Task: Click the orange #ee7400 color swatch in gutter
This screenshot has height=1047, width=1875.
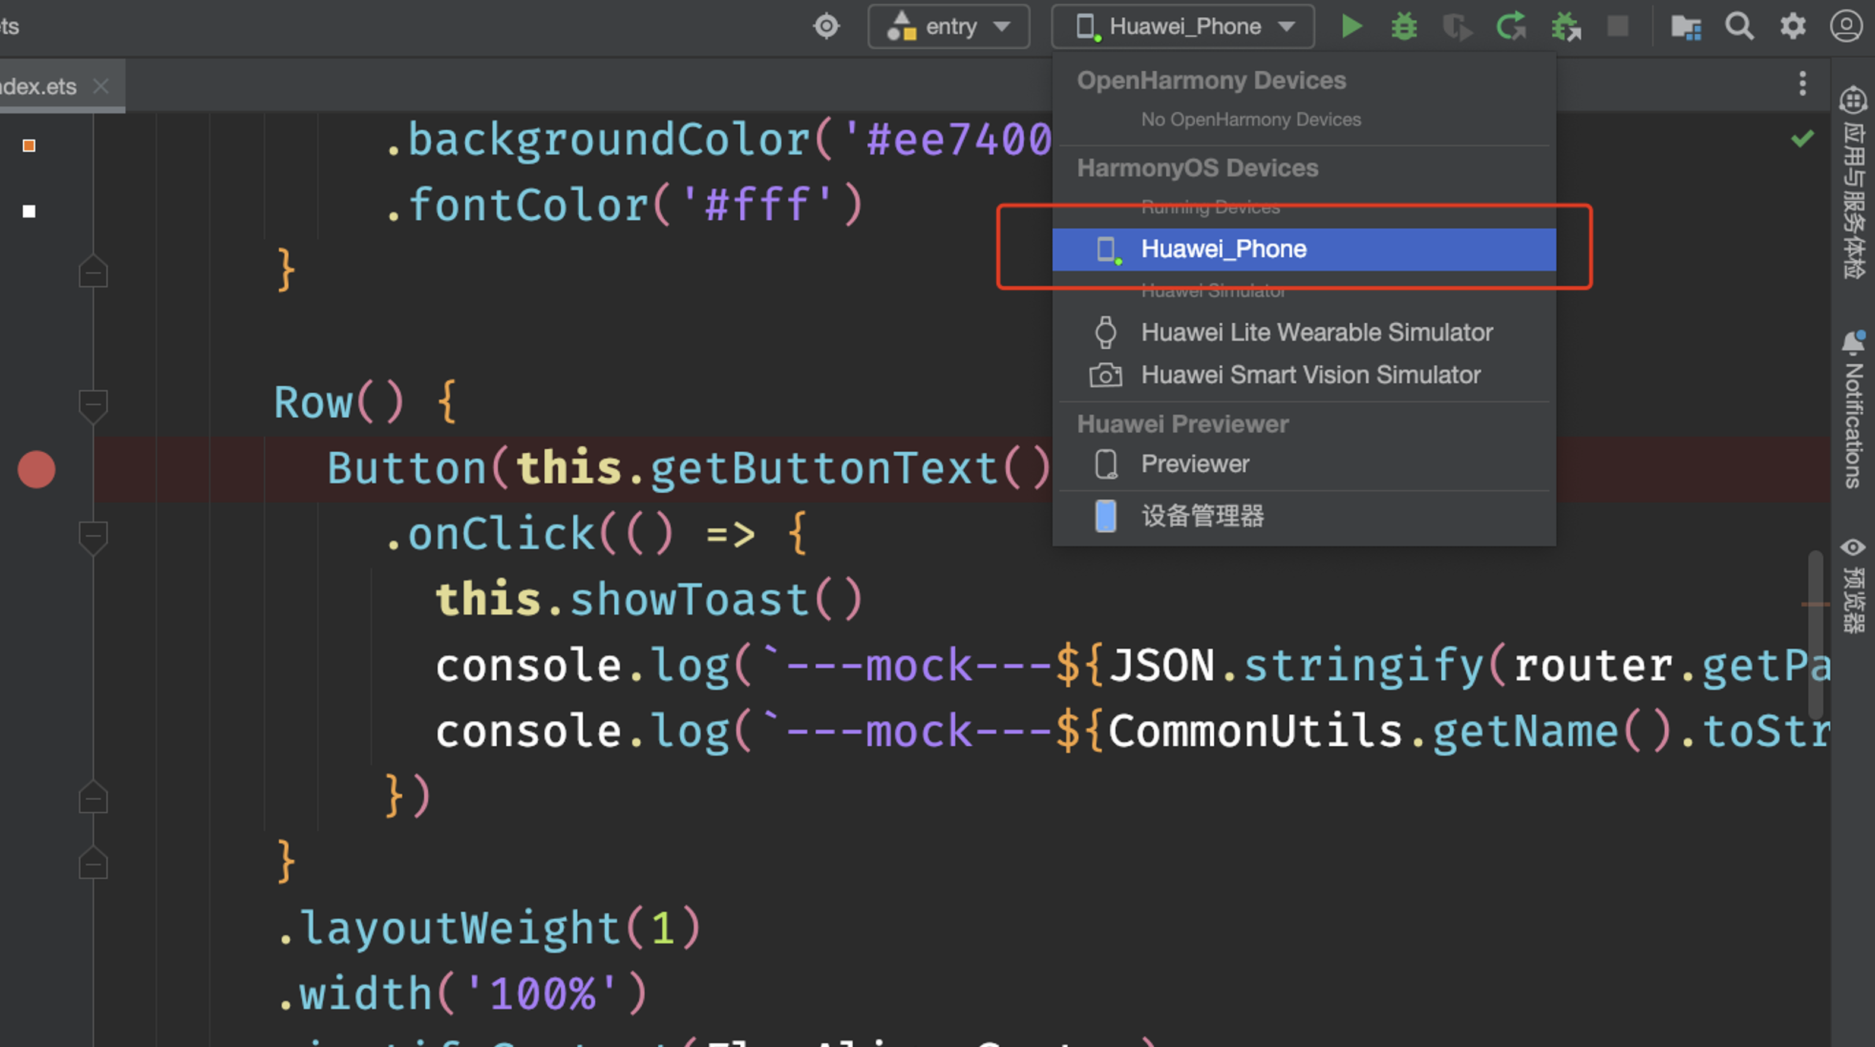Action: pyautogui.click(x=29, y=146)
